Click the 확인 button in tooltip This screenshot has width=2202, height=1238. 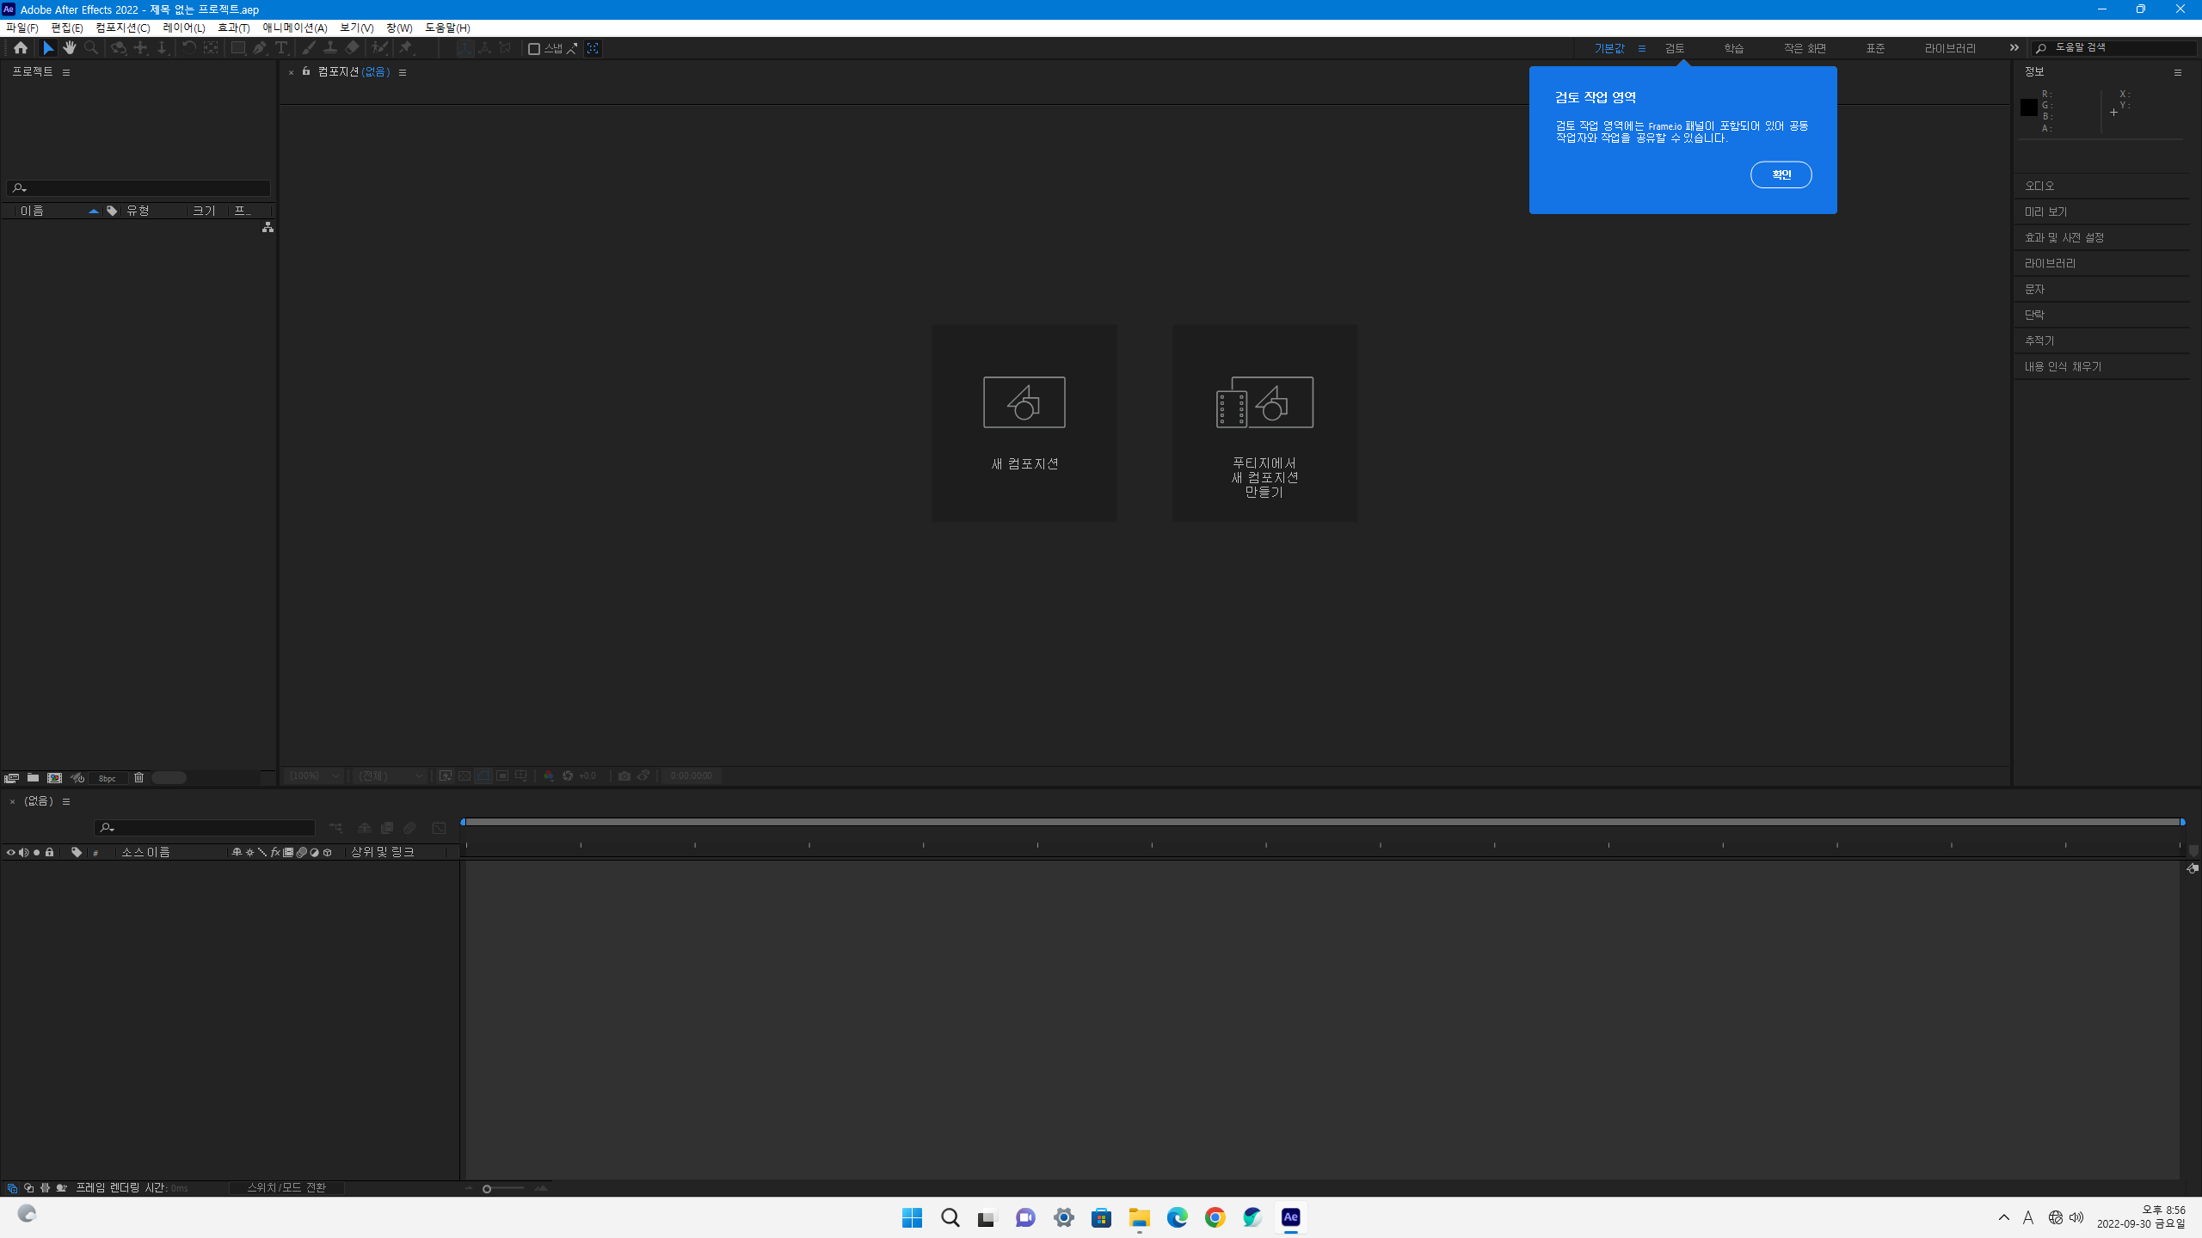click(1781, 175)
